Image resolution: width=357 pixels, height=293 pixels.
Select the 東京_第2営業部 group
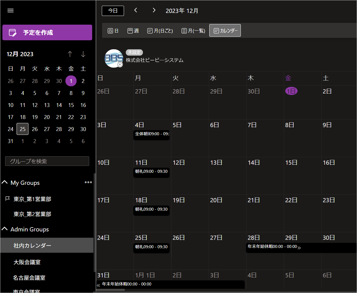[x=32, y=214]
